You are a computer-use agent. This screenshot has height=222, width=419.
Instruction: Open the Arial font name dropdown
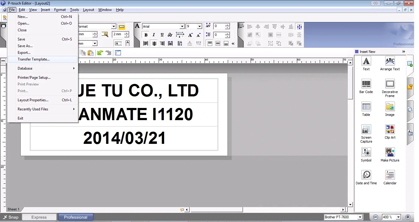click(x=182, y=26)
